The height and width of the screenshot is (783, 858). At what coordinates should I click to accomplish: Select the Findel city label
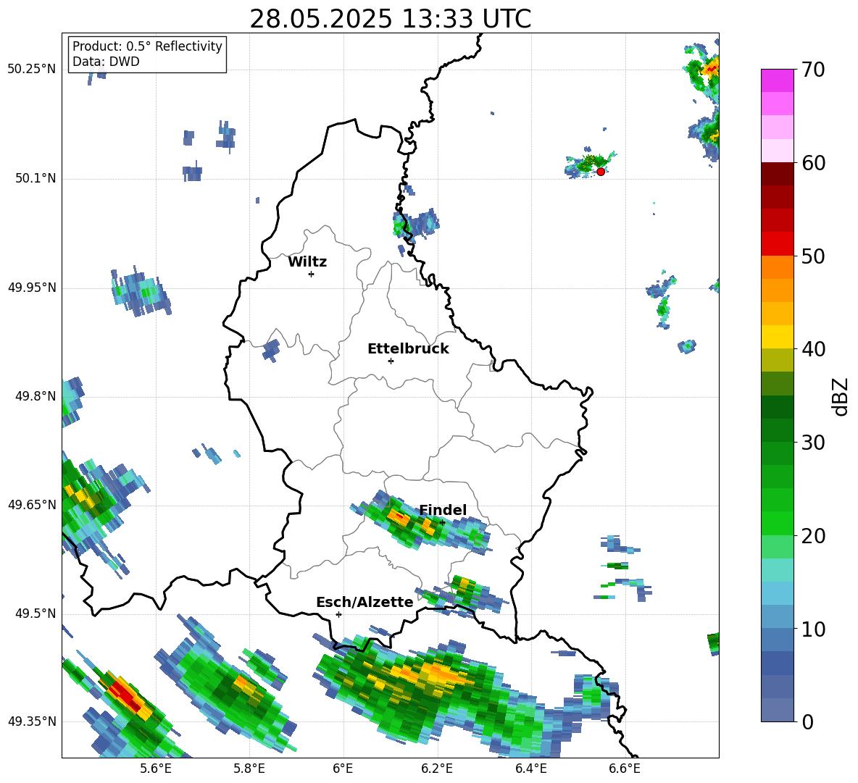tap(443, 510)
